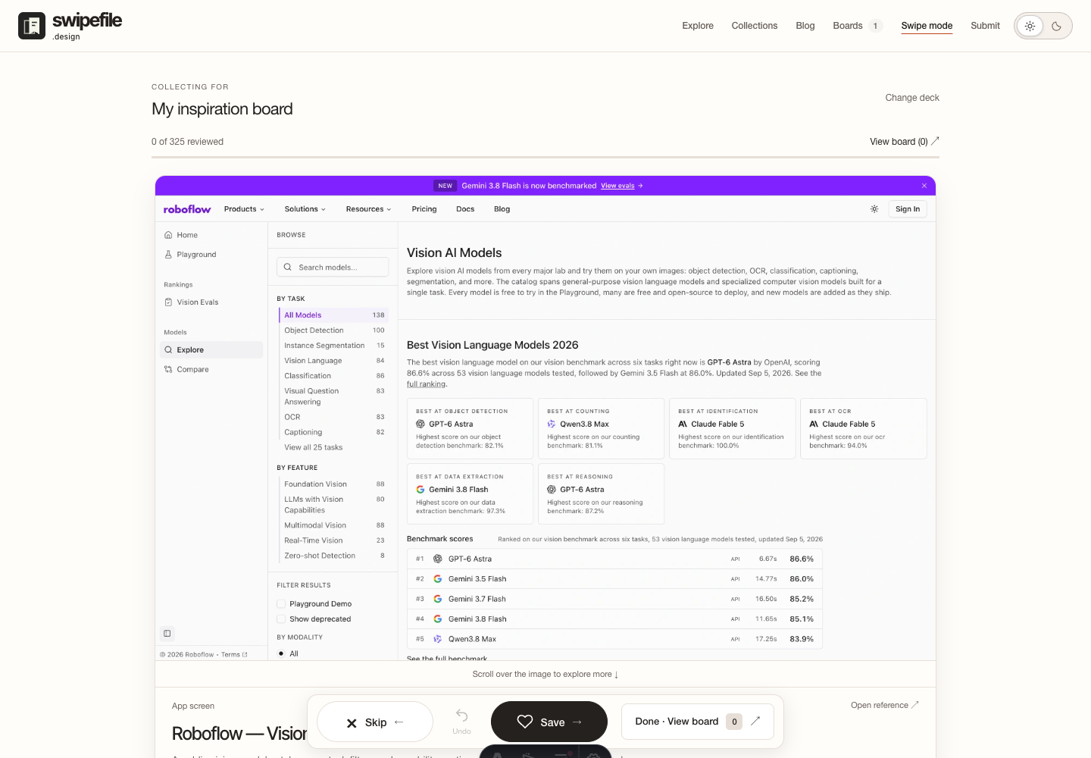This screenshot has width=1091, height=758.
Task: Click the Search models input field
Action: point(333,267)
